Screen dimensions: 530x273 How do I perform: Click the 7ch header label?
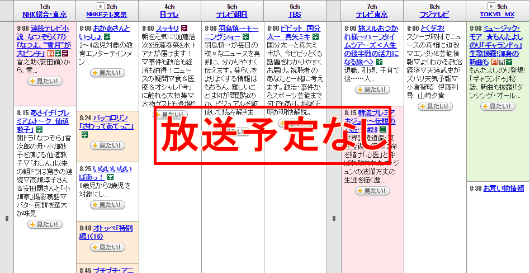click(x=371, y=6)
